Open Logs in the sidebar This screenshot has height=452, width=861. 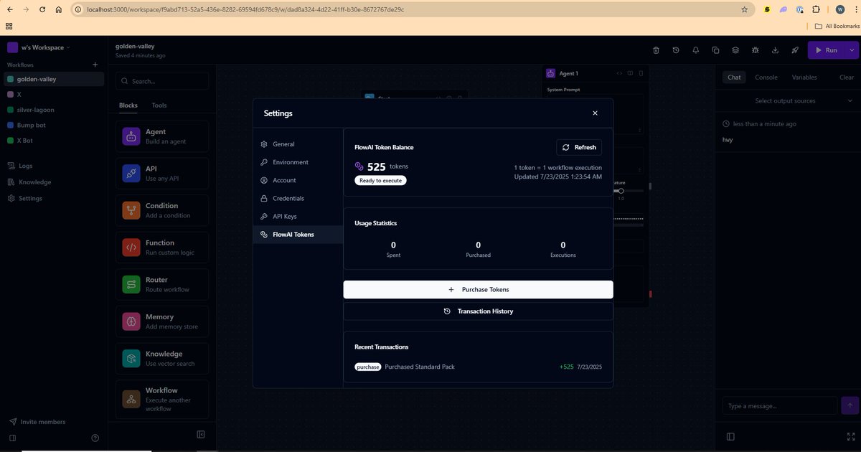(54, 166)
